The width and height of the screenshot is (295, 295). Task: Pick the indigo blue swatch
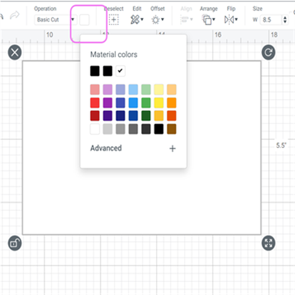120,103
